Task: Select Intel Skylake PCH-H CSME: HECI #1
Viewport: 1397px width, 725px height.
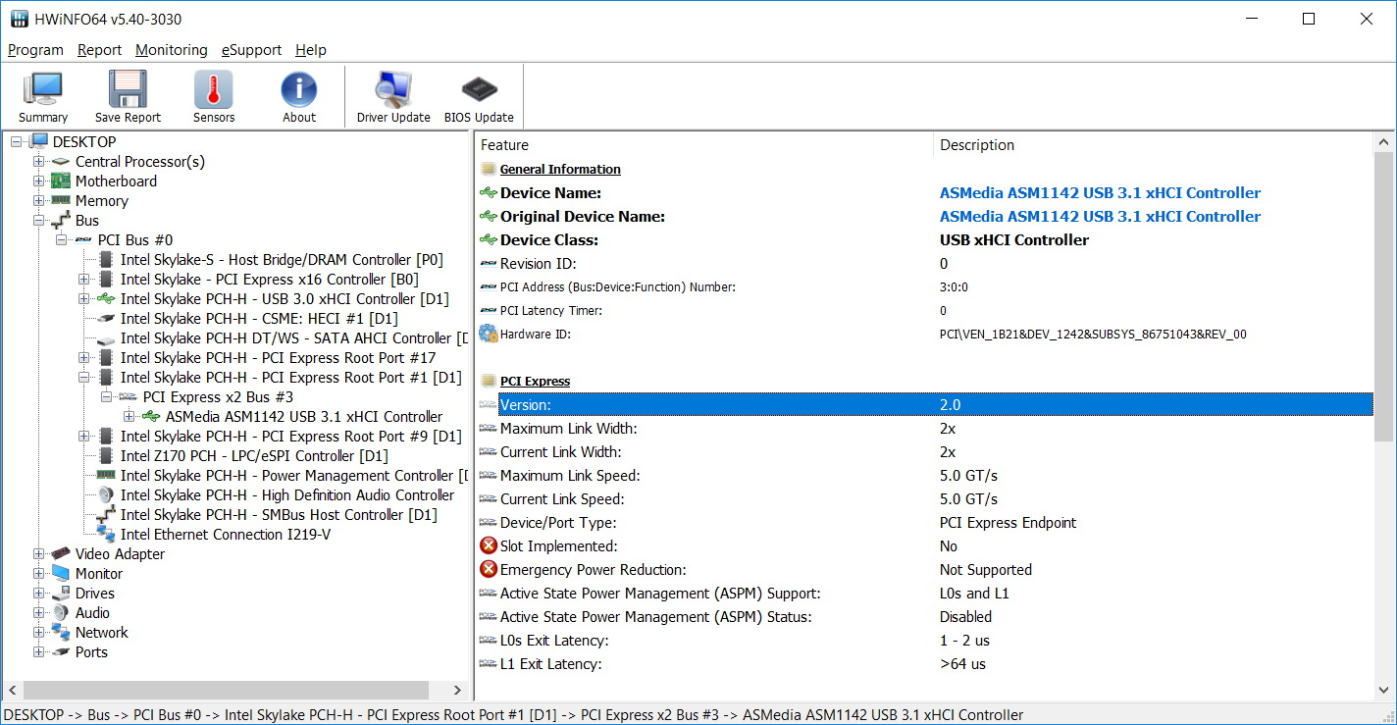Action: (x=259, y=319)
